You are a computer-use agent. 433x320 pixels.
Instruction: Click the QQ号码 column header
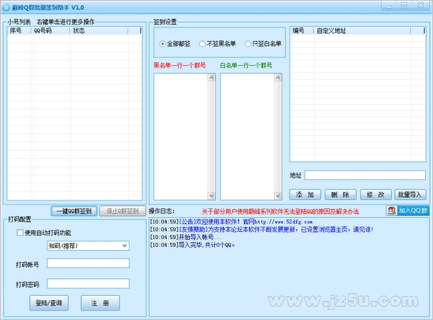point(51,31)
